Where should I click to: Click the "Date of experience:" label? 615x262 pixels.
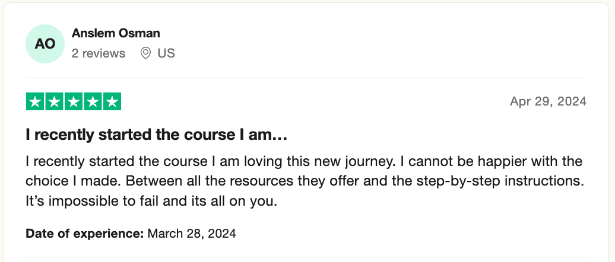pos(85,234)
